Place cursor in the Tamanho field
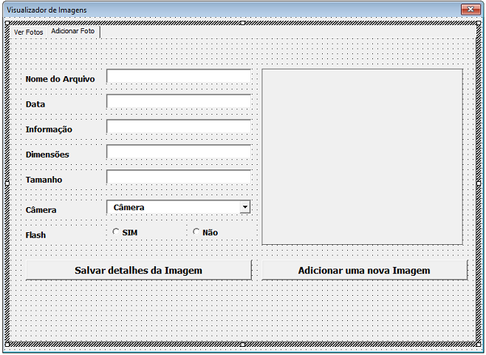This screenshot has height=355, width=486. 179,177
